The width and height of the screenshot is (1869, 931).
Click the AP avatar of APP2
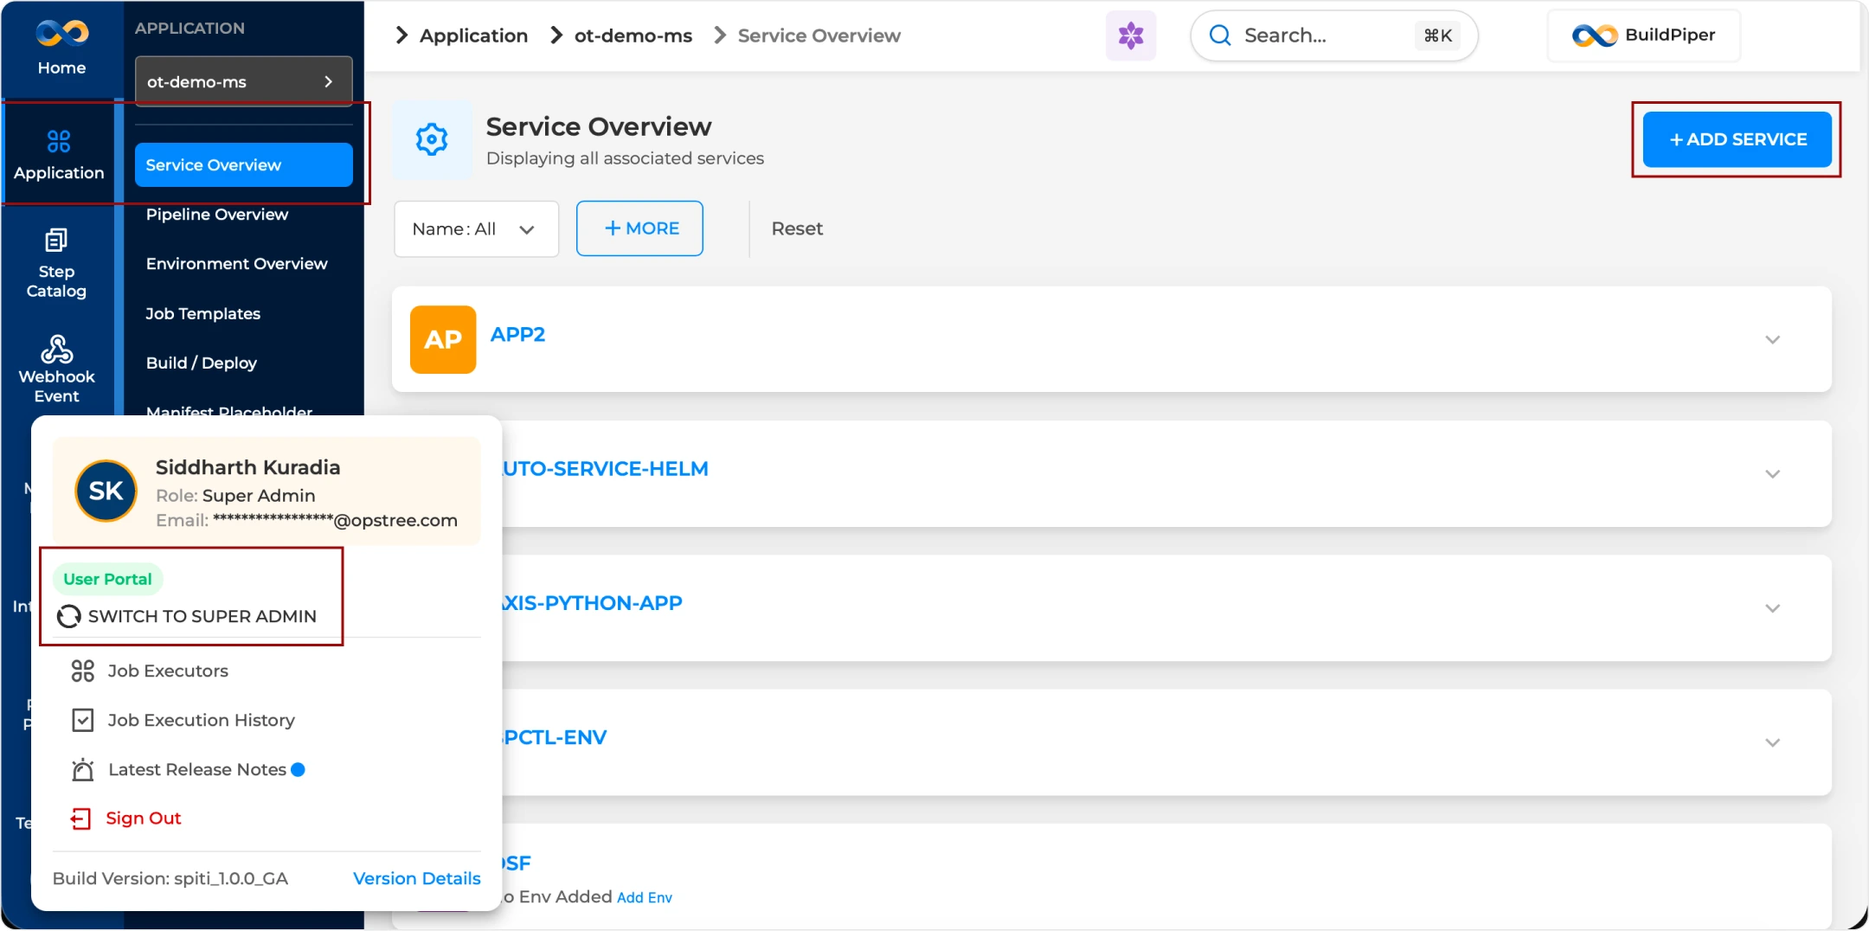point(443,339)
